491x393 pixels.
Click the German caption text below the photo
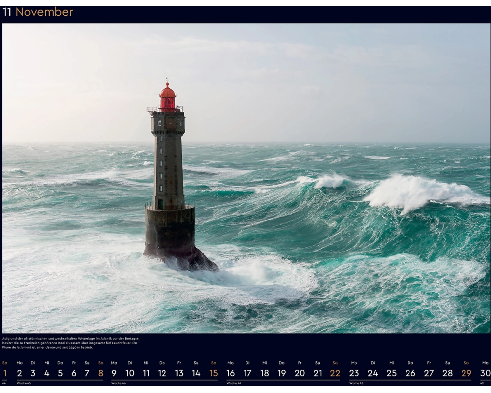(71, 343)
